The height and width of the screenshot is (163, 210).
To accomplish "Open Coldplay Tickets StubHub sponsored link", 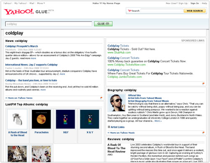I will pyautogui.click(x=118, y=46).
